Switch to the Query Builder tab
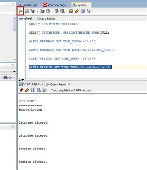The height and width of the screenshot is (170, 147). point(47,19)
